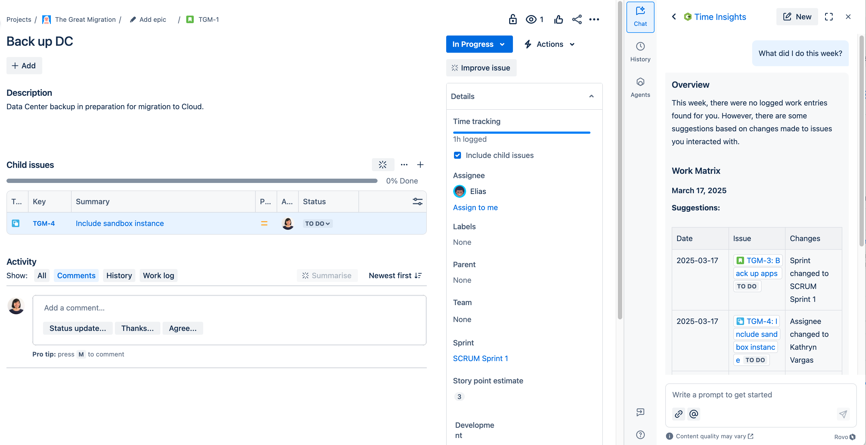Switch to the Work log activity tab
Image resolution: width=866 pixels, height=445 pixels.
click(x=158, y=276)
